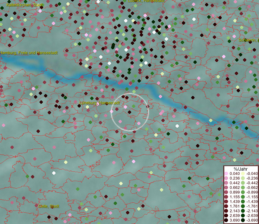Click the '-0.236' legend value text
The width and height of the screenshot is (259, 224).
click(x=252, y=178)
